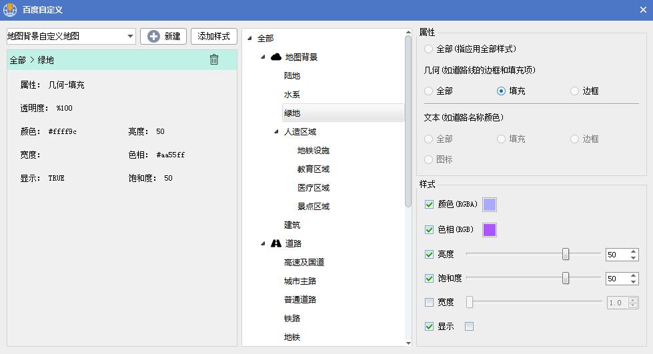The height and width of the screenshot is (354, 653).
Task: Click the plus icon on 新建 button
Action: (x=153, y=36)
